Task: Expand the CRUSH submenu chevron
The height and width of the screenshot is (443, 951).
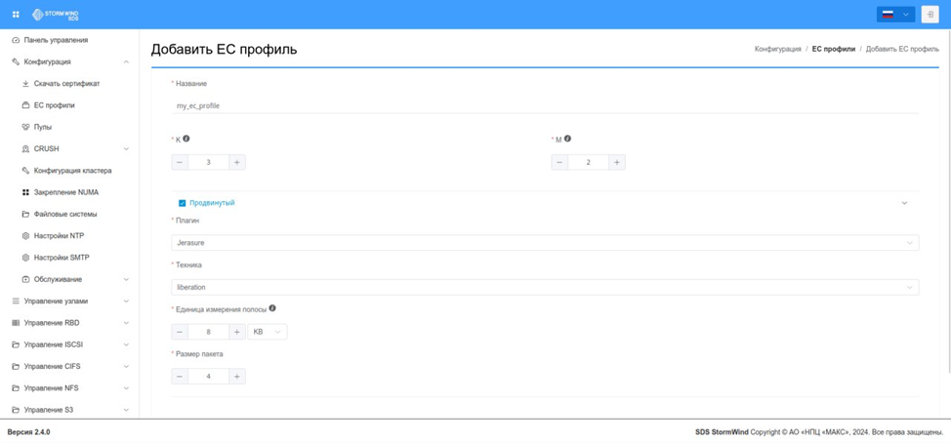Action: tap(126, 149)
